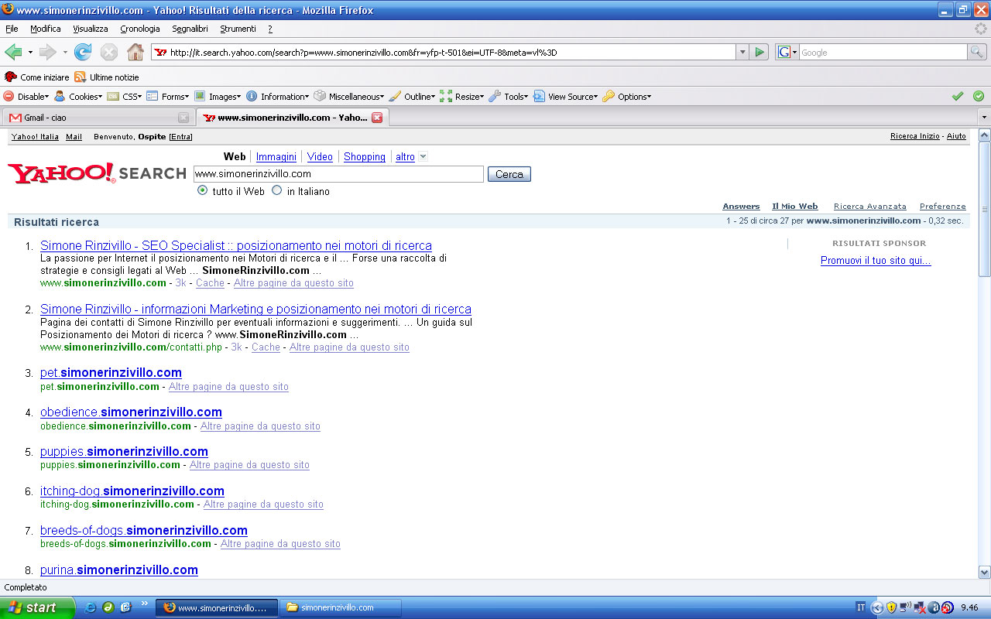Open the Tools toolbar menu

pyautogui.click(x=508, y=97)
